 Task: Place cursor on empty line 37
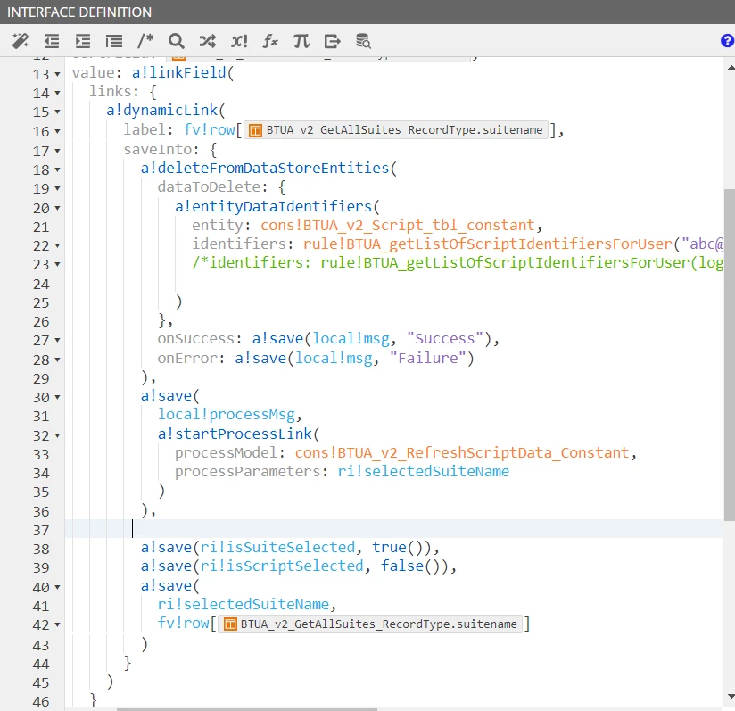click(393, 529)
